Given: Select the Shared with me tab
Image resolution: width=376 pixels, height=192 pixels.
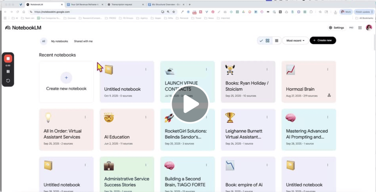Looking at the screenshot, I should pyautogui.click(x=83, y=41).
